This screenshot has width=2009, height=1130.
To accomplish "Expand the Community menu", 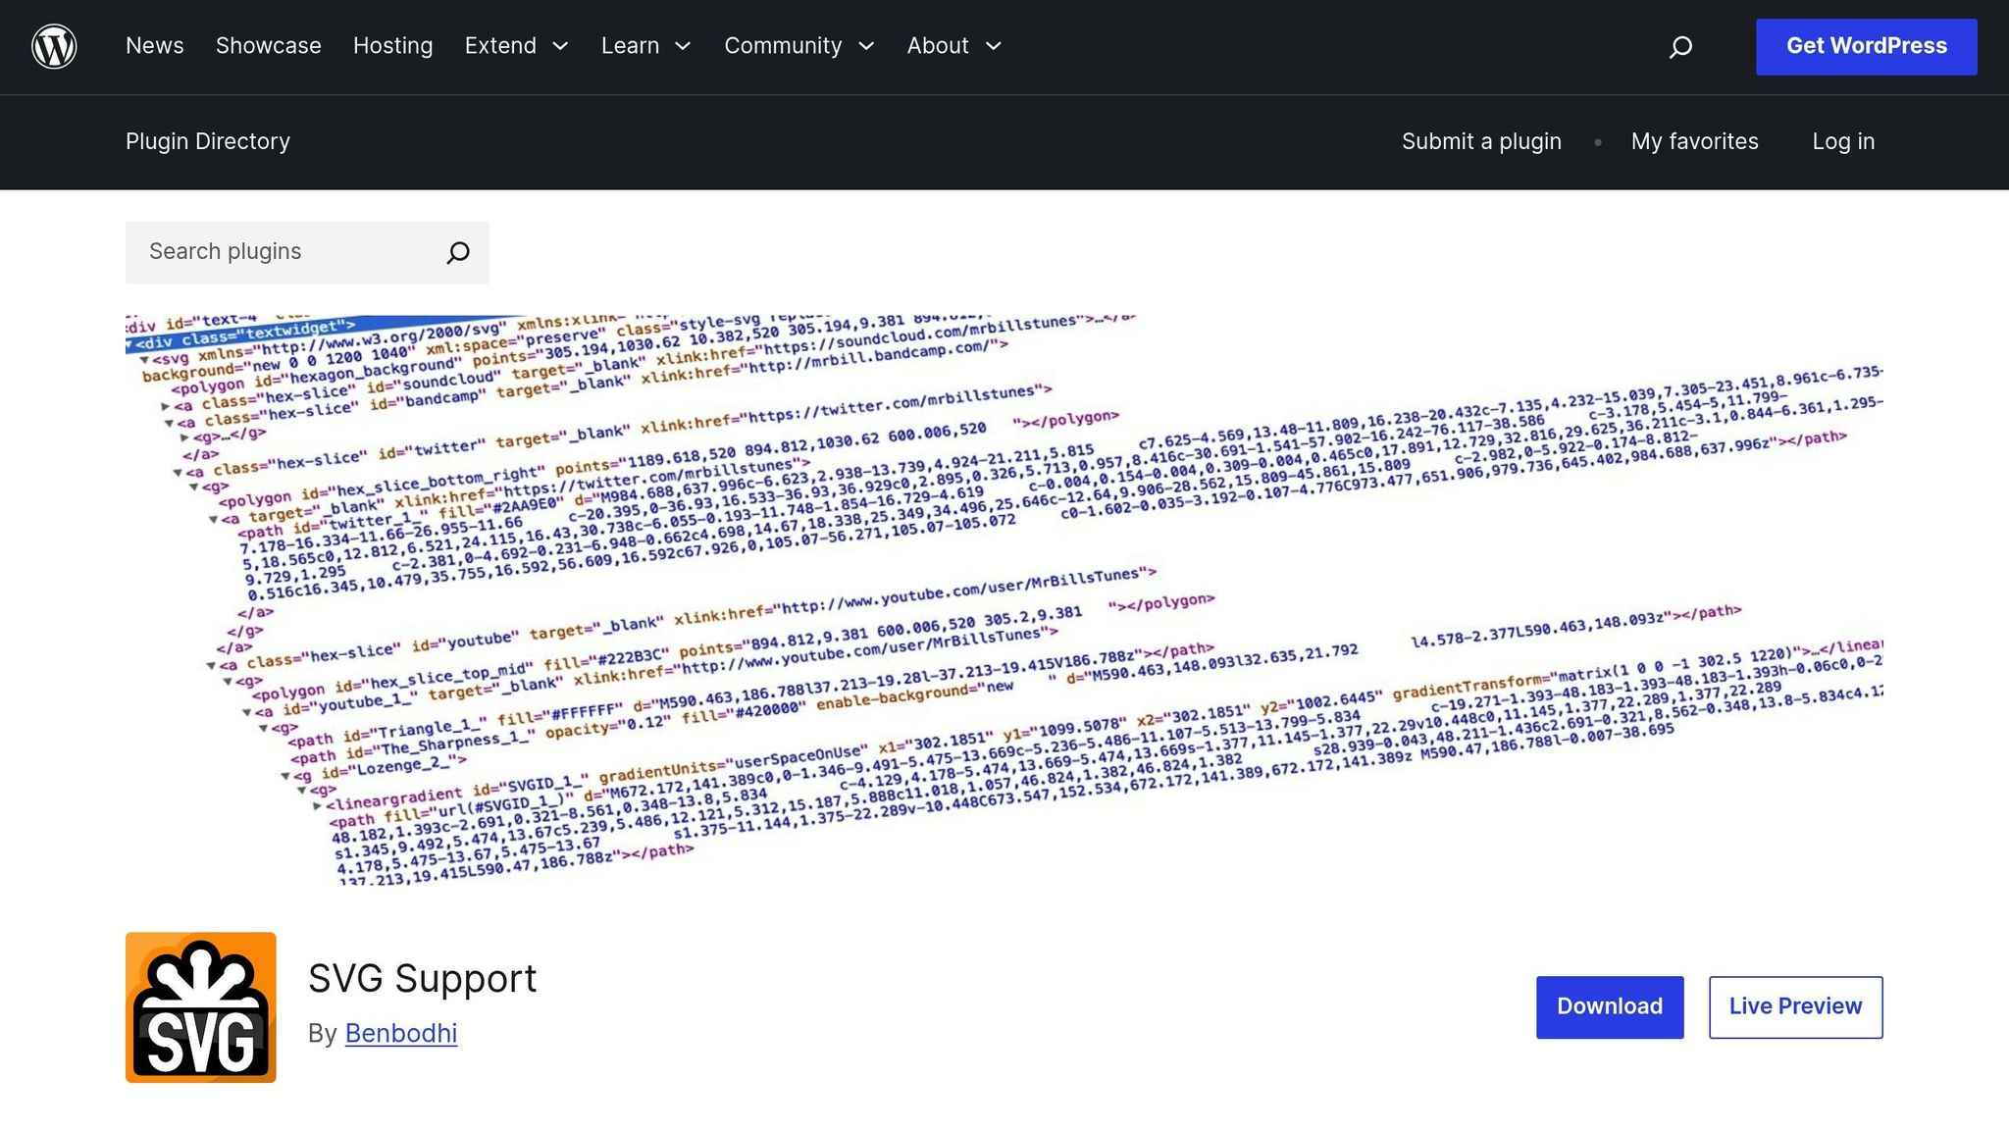I will [x=866, y=46].
